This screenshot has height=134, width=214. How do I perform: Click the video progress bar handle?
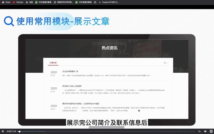pyautogui.click(x=20, y=132)
